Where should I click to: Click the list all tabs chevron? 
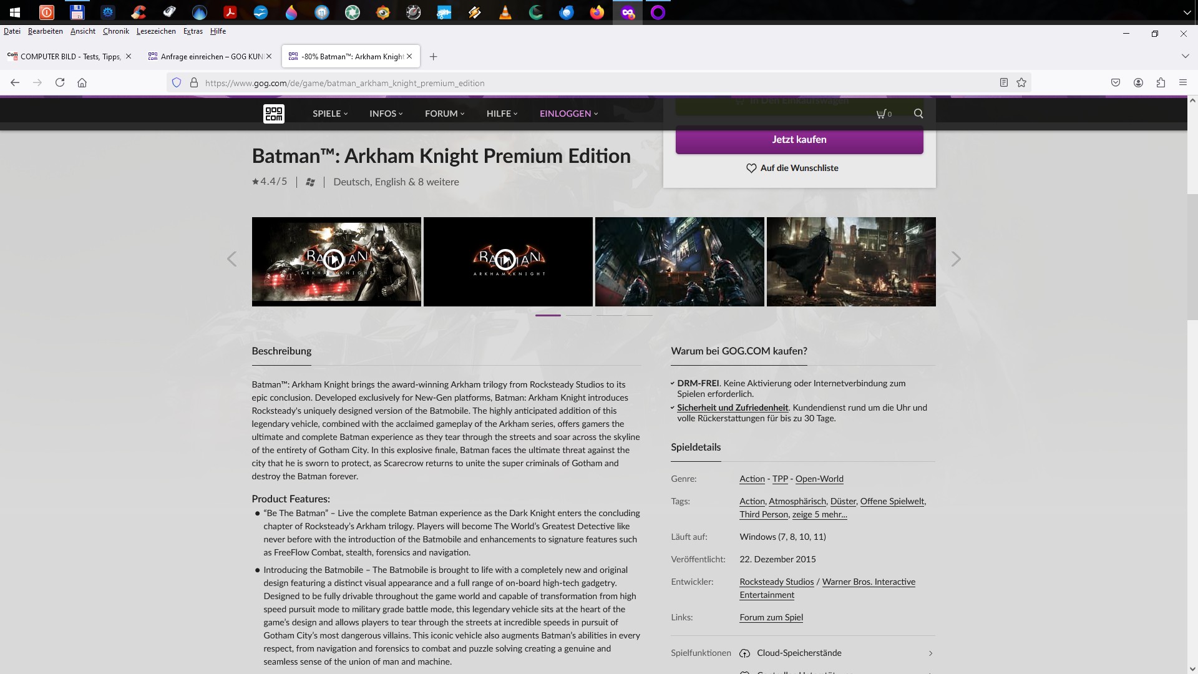pos(1185,56)
